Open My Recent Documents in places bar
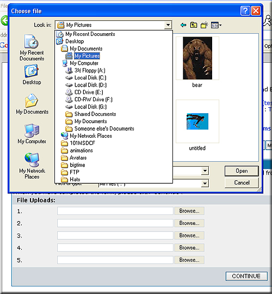 (x=32, y=47)
